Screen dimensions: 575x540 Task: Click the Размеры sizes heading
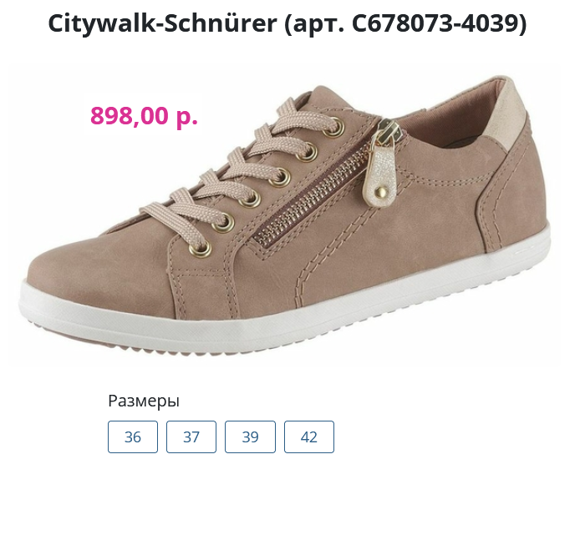tap(144, 401)
